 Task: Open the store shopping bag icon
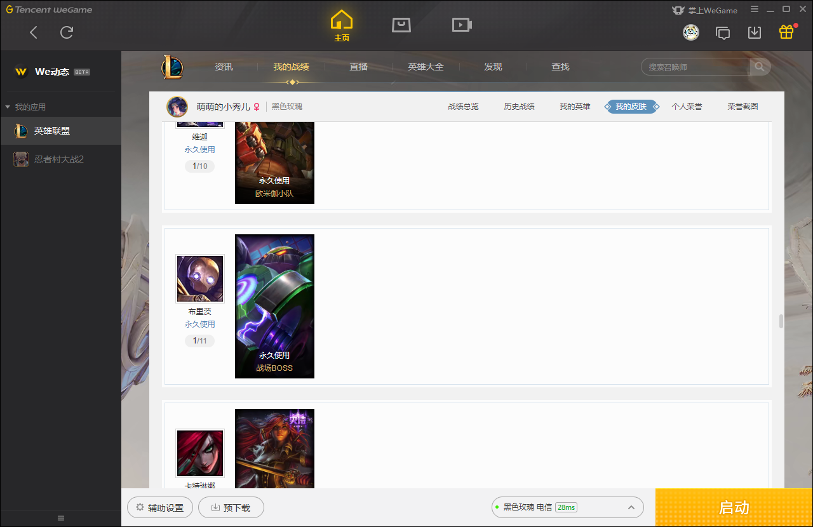[401, 25]
